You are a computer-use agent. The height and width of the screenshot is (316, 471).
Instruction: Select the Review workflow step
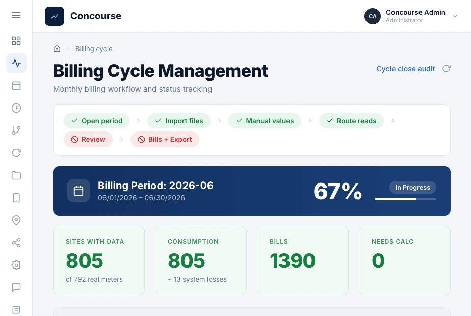point(88,139)
